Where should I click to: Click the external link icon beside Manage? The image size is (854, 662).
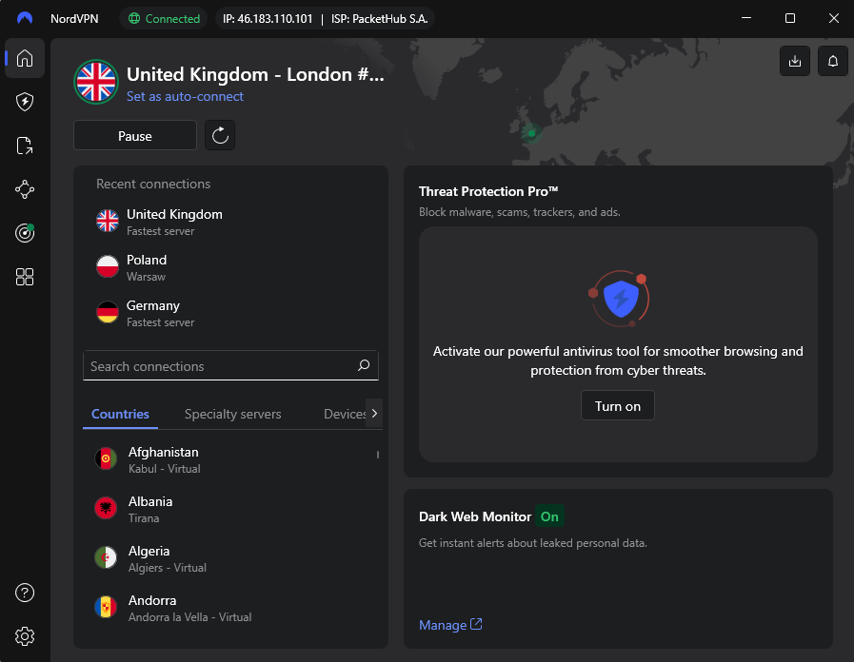pyautogui.click(x=476, y=624)
